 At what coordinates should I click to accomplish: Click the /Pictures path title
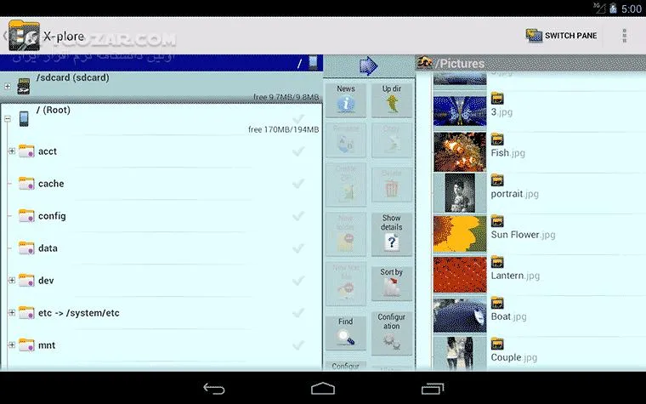pyautogui.click(x=460, y=64)
